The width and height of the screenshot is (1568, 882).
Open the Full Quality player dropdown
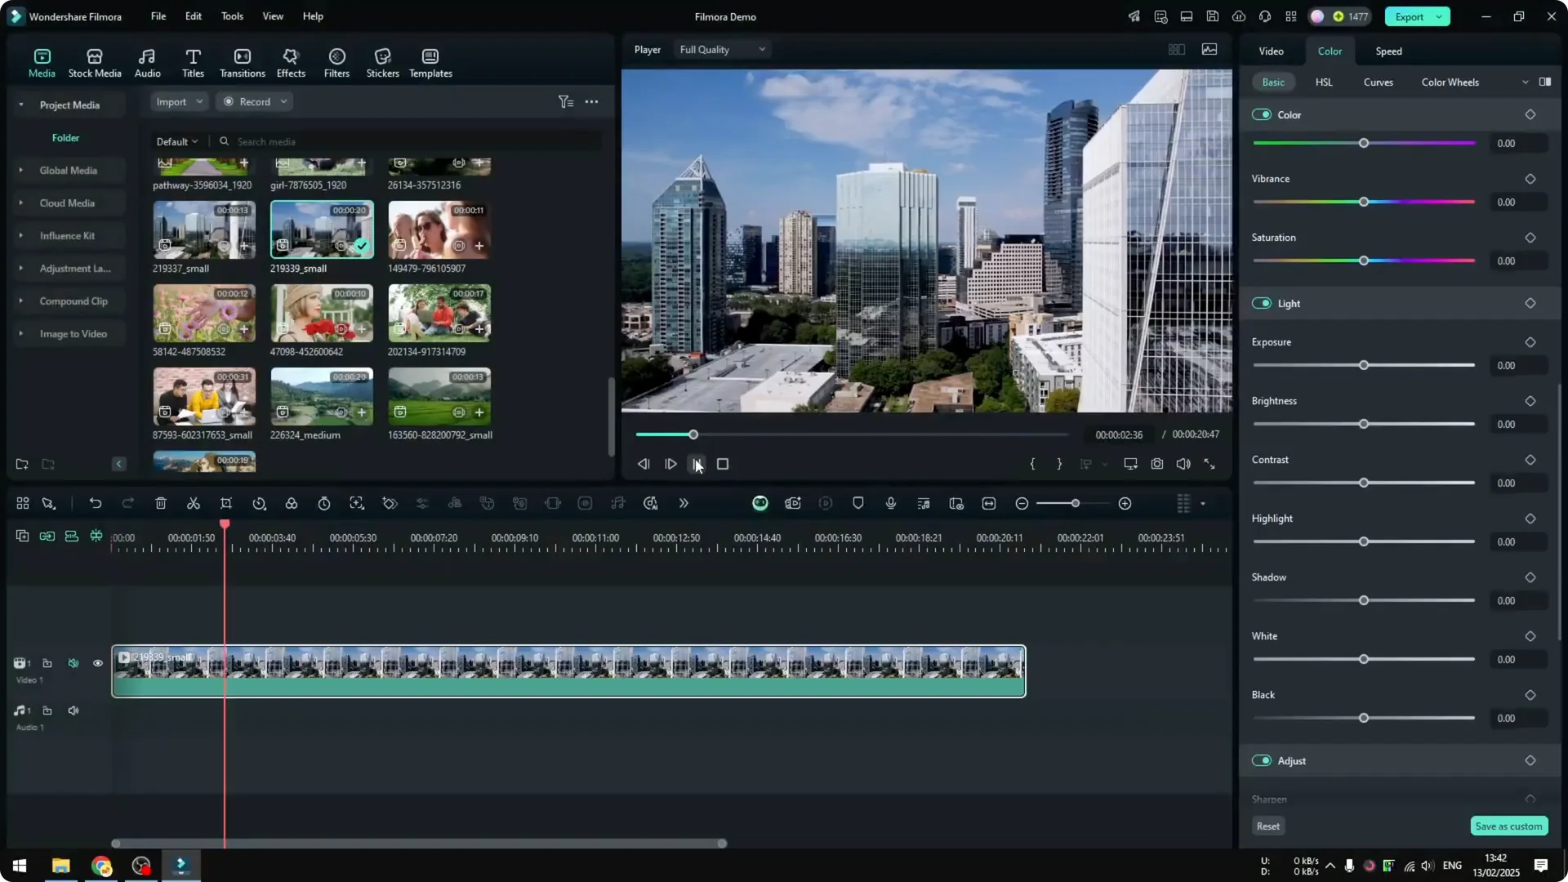tap(722, 49)
